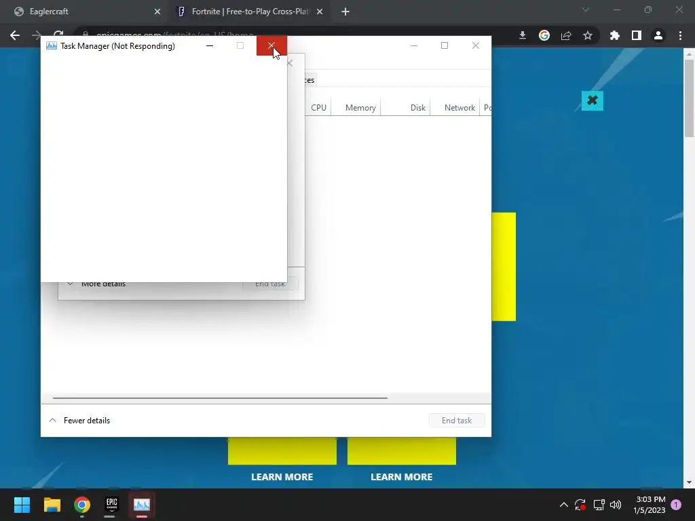Click page scrollbar down arrow
The image size is (695, 521).
(x=689, y=482)
